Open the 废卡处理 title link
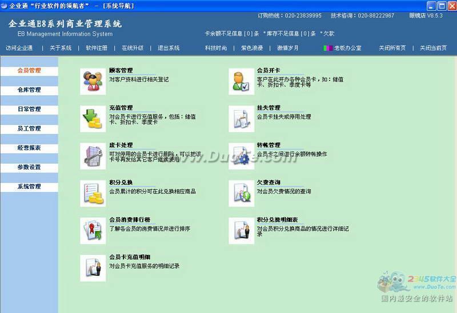 (121, 145)
